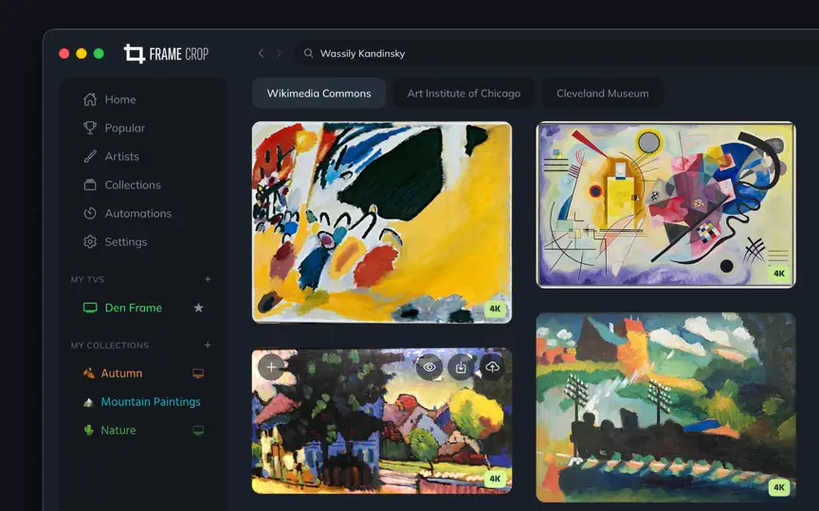The width and height of the screenshot is (819, 511).
Task: Preview the village painting with the eye icon
Action: pyautogui.click(x=429, y=367)
